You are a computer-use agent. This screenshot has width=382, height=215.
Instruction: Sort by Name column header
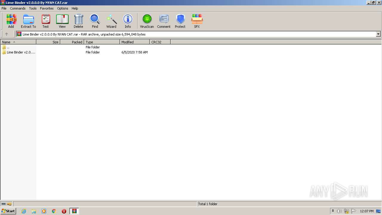18,42
